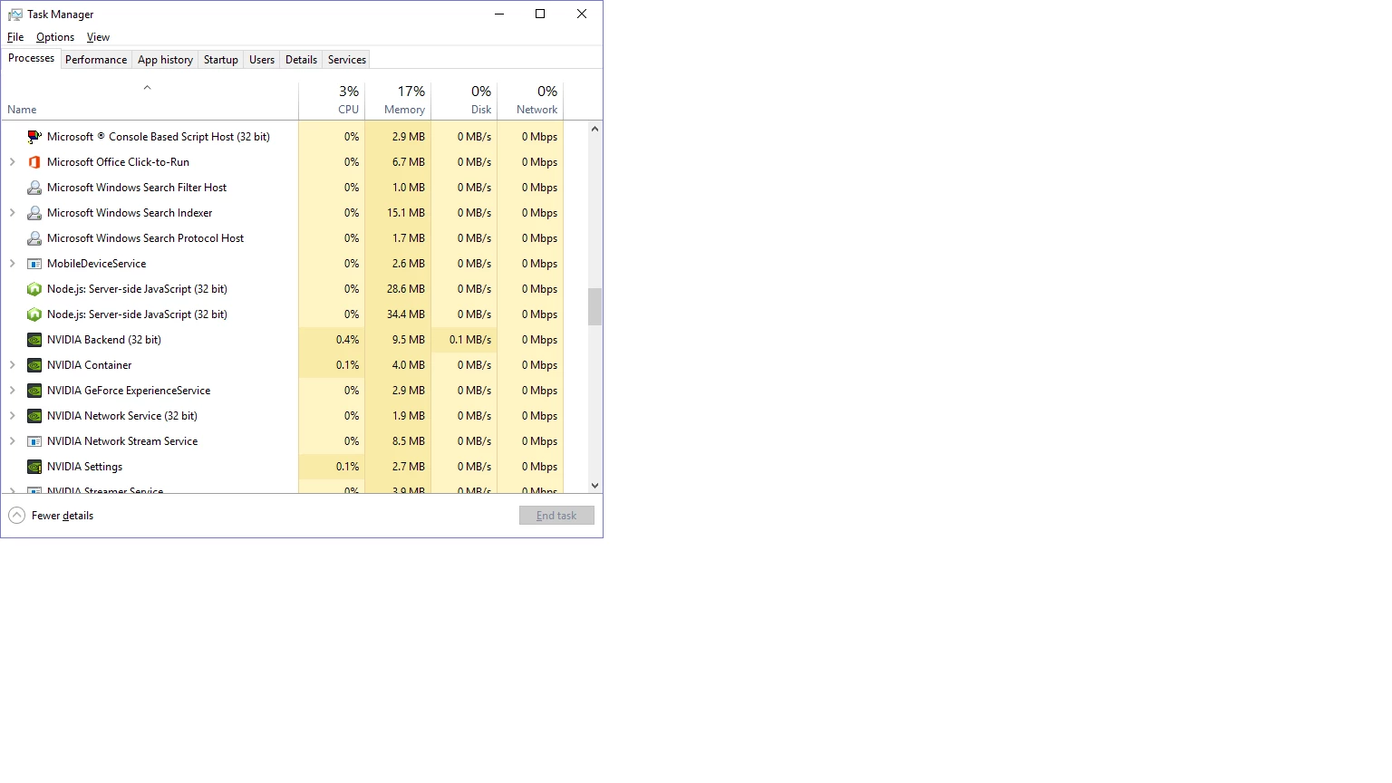The width and height of the screenshot is (1392, 783).
Task: Expand the NVIDIA Network Service (32 bit) group
Action: coord(12,416)
